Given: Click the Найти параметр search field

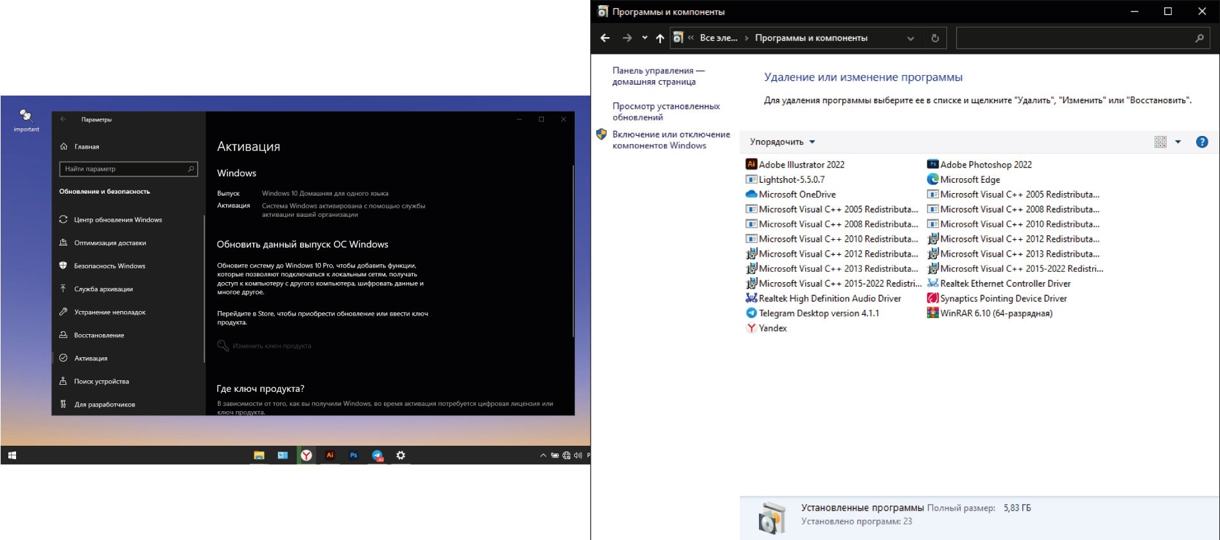Looking at the screenshot, I should click(x=128, y=169).
